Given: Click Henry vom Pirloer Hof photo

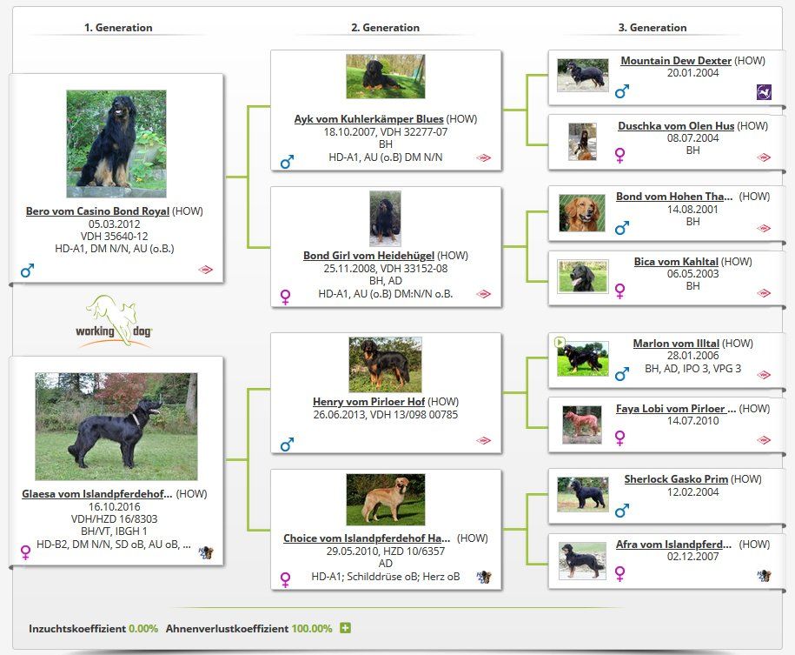Looking at the screenshot, I should [x=385, y=364].
